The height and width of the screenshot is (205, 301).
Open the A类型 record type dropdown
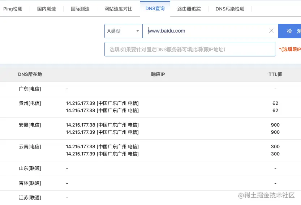pos(124,31)
